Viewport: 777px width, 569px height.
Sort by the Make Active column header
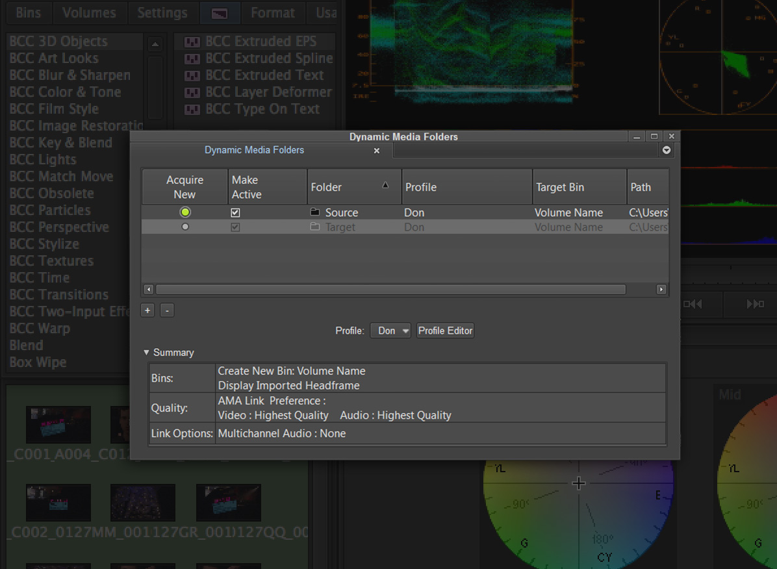[268, 187]
